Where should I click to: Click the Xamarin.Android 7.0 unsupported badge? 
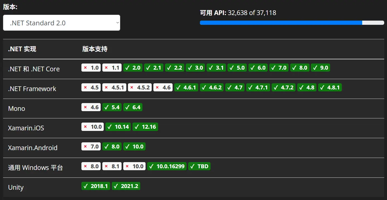(91, 147)
